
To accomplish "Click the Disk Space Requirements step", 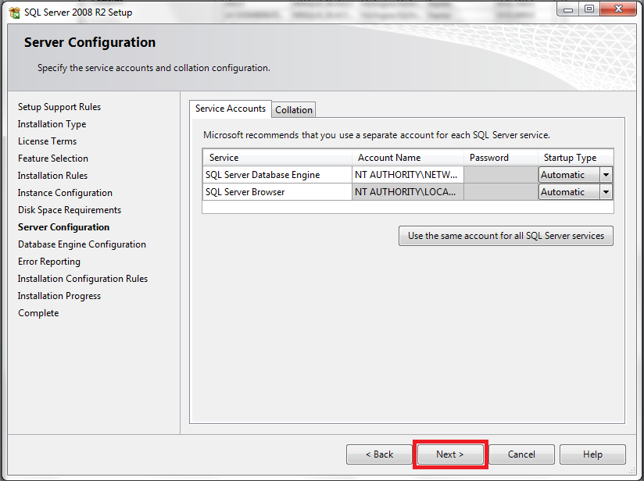I will click(70, 210).
